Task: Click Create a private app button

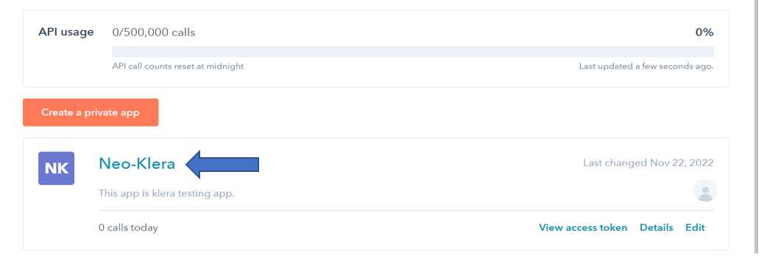Action: pos(91,112)
